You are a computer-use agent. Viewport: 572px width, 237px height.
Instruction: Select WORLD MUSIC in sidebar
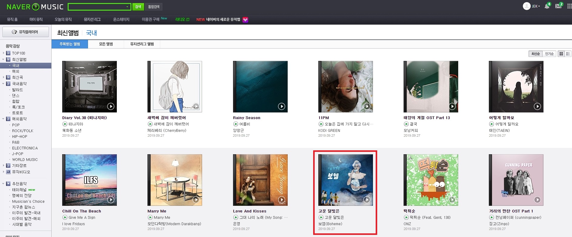coord(25,159)
